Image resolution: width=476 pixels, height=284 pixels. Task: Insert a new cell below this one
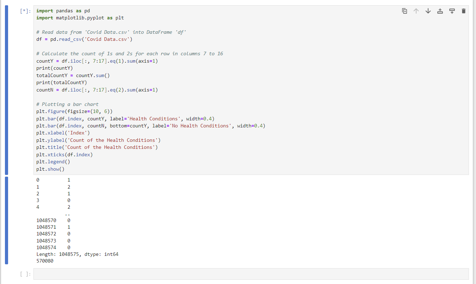tap(452, 11)
